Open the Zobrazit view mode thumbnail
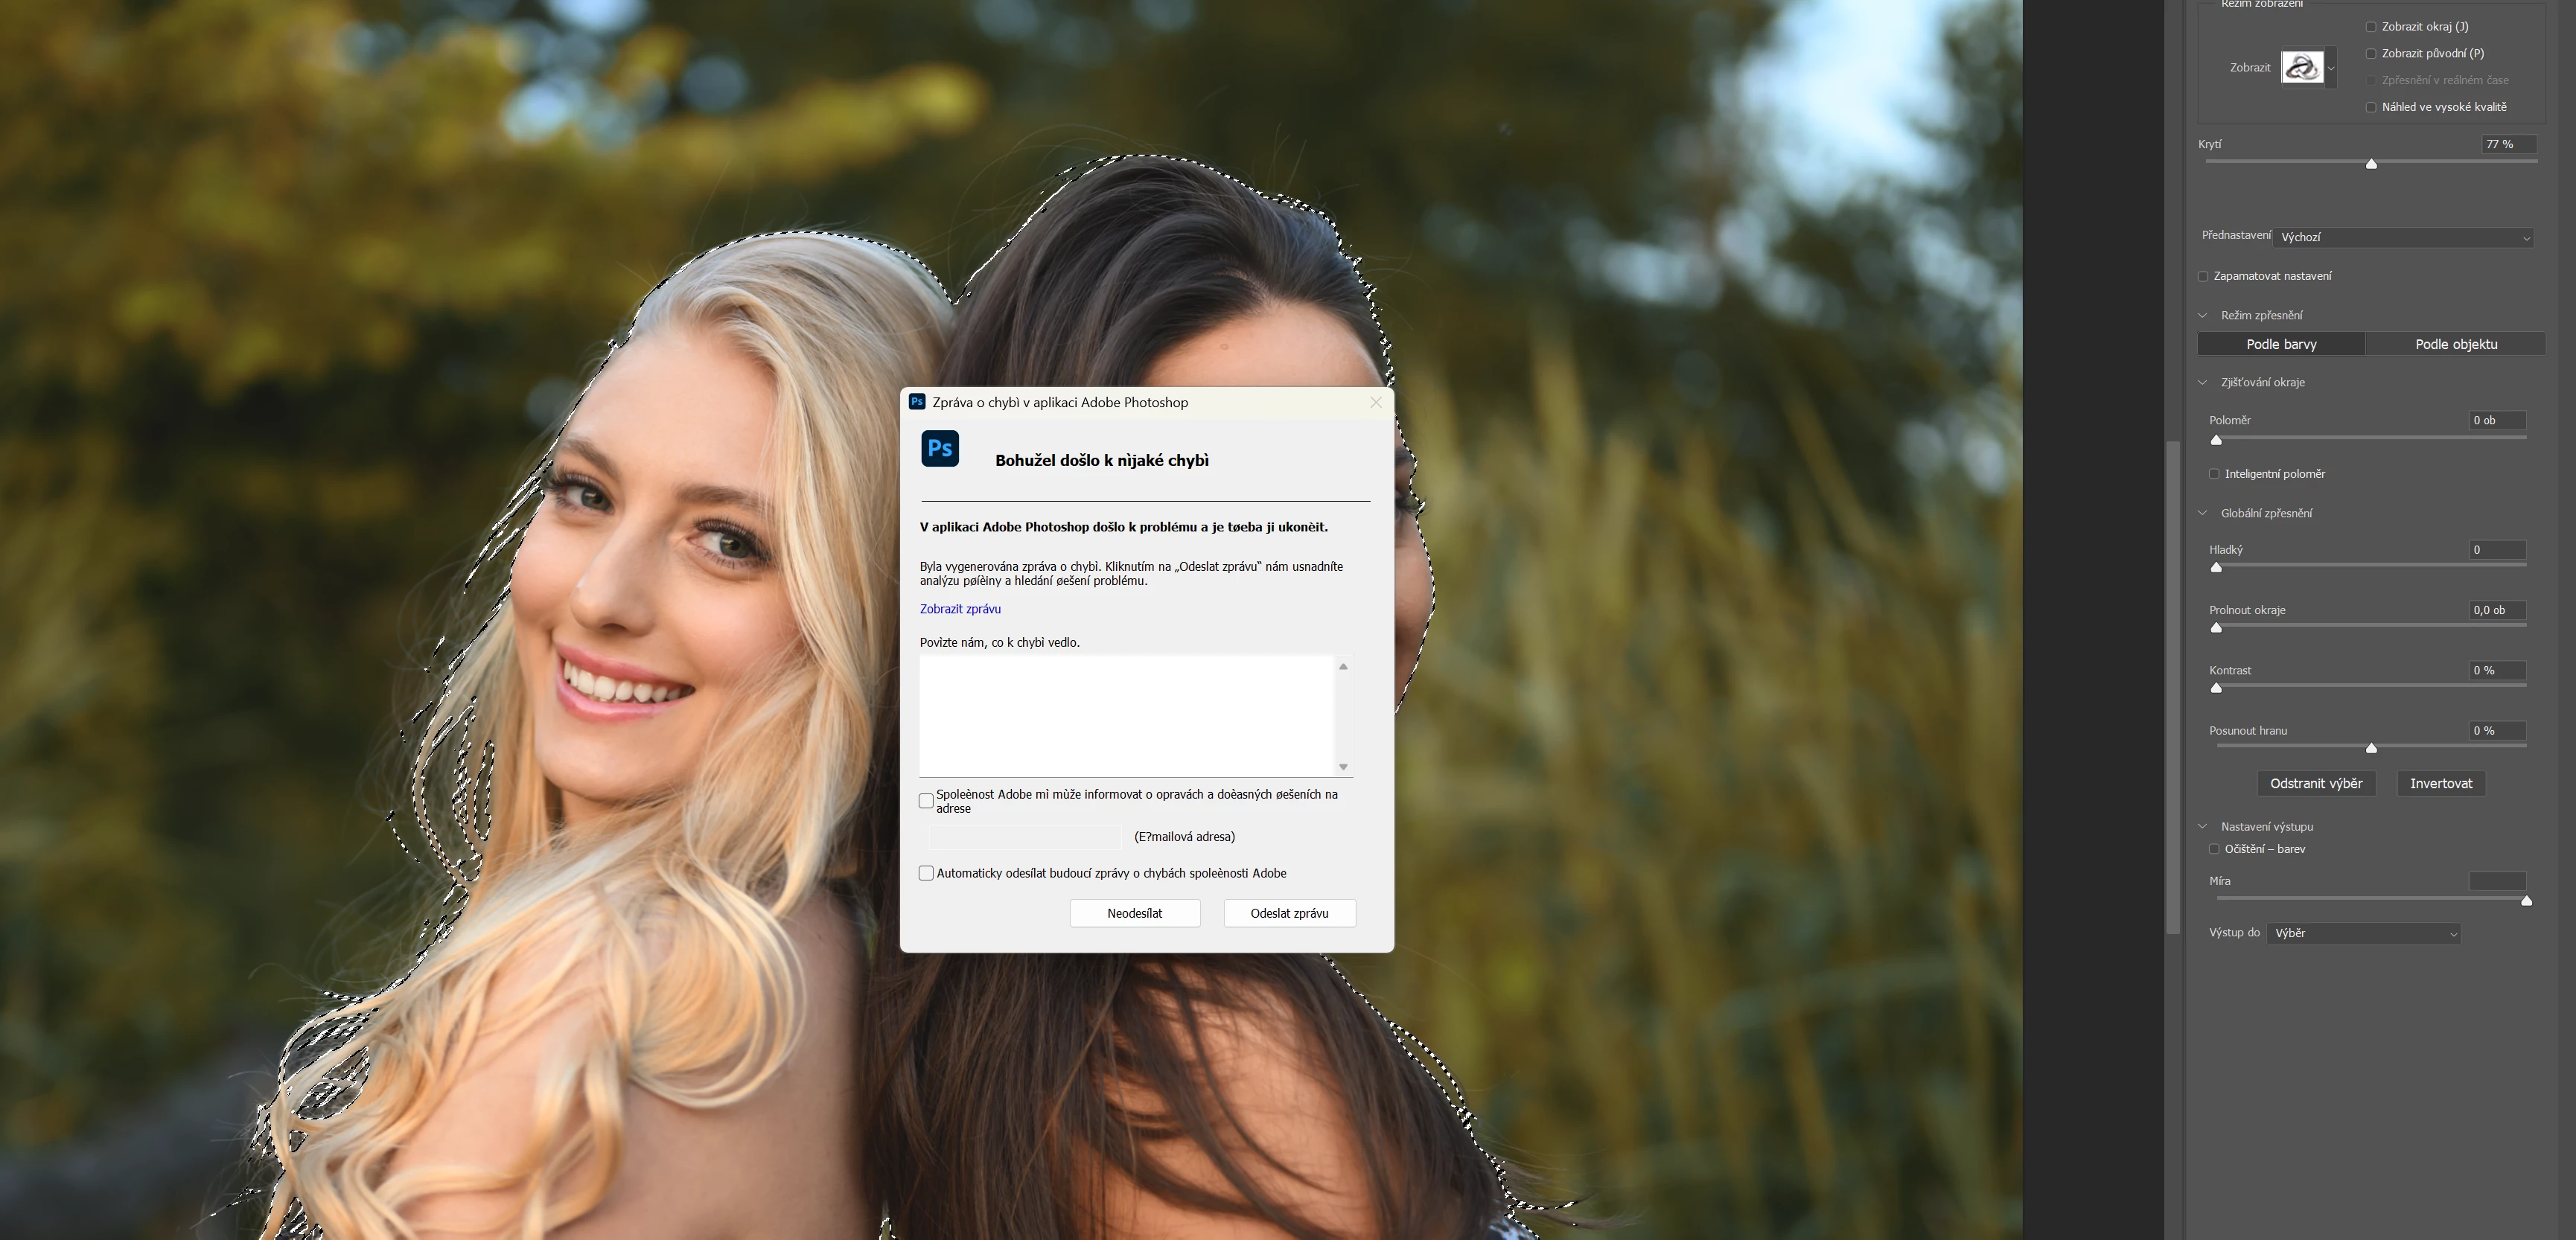This screenshot has width=2576, height=1240. click(x=2301, y=68)
